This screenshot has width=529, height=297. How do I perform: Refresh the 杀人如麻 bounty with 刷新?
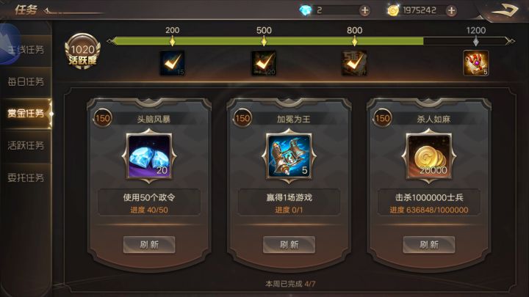click(429, 244)
